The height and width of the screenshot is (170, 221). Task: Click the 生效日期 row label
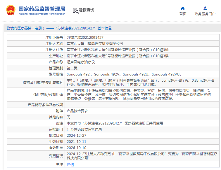coord(56,142)
